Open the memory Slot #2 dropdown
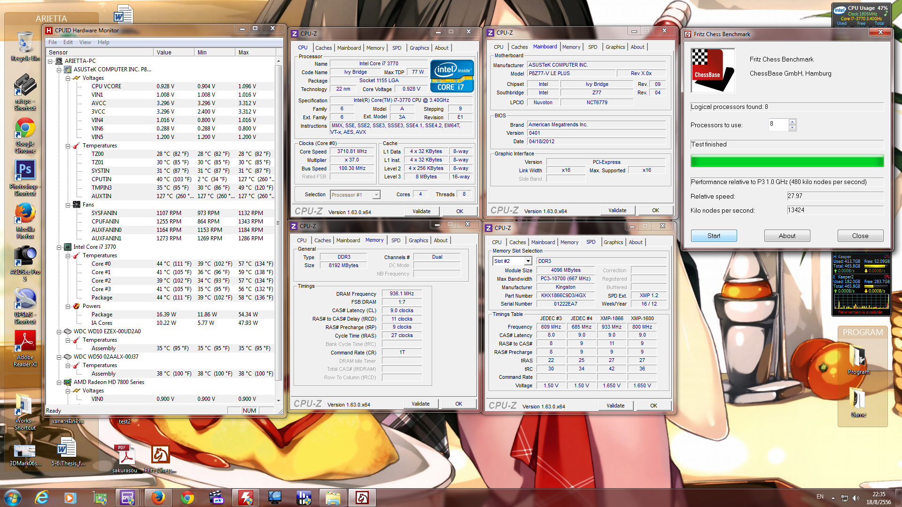 [x=528, y=261]
